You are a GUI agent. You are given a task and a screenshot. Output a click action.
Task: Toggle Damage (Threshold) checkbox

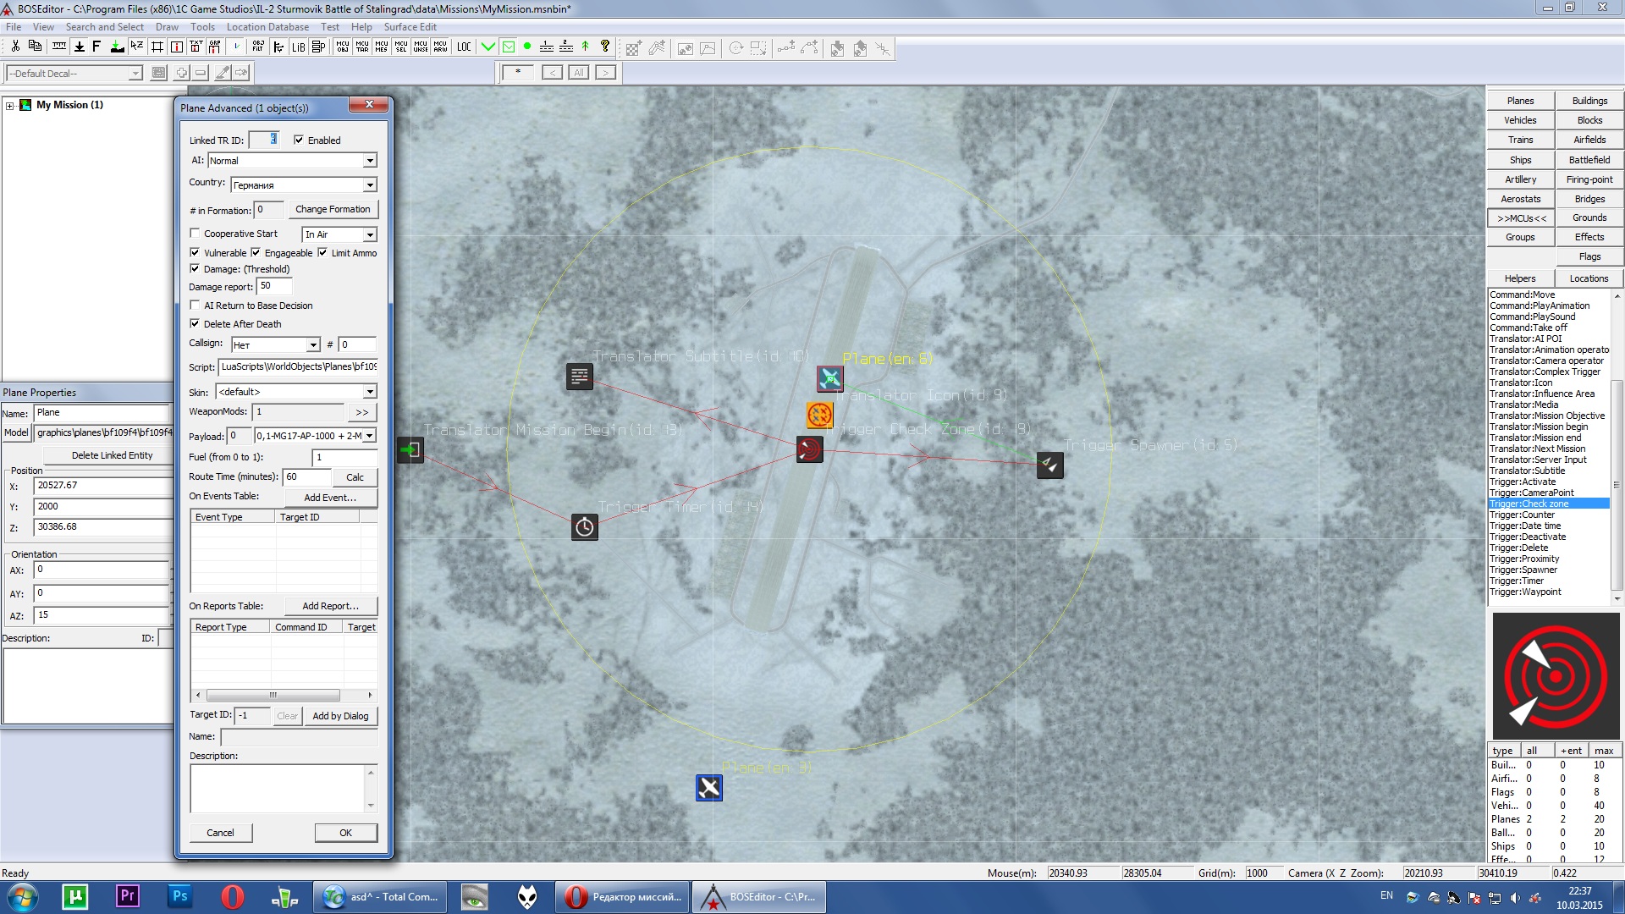(195, 268)
